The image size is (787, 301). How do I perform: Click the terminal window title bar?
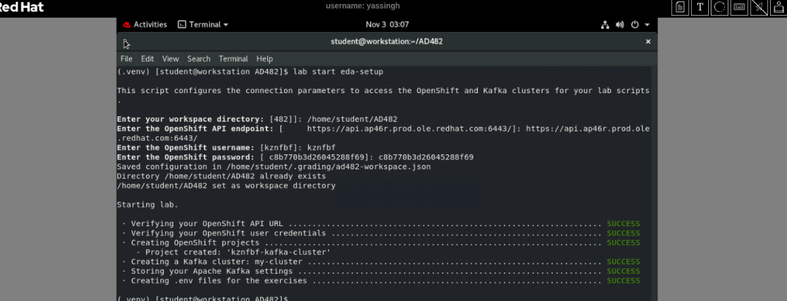click(x=387, y=42)
